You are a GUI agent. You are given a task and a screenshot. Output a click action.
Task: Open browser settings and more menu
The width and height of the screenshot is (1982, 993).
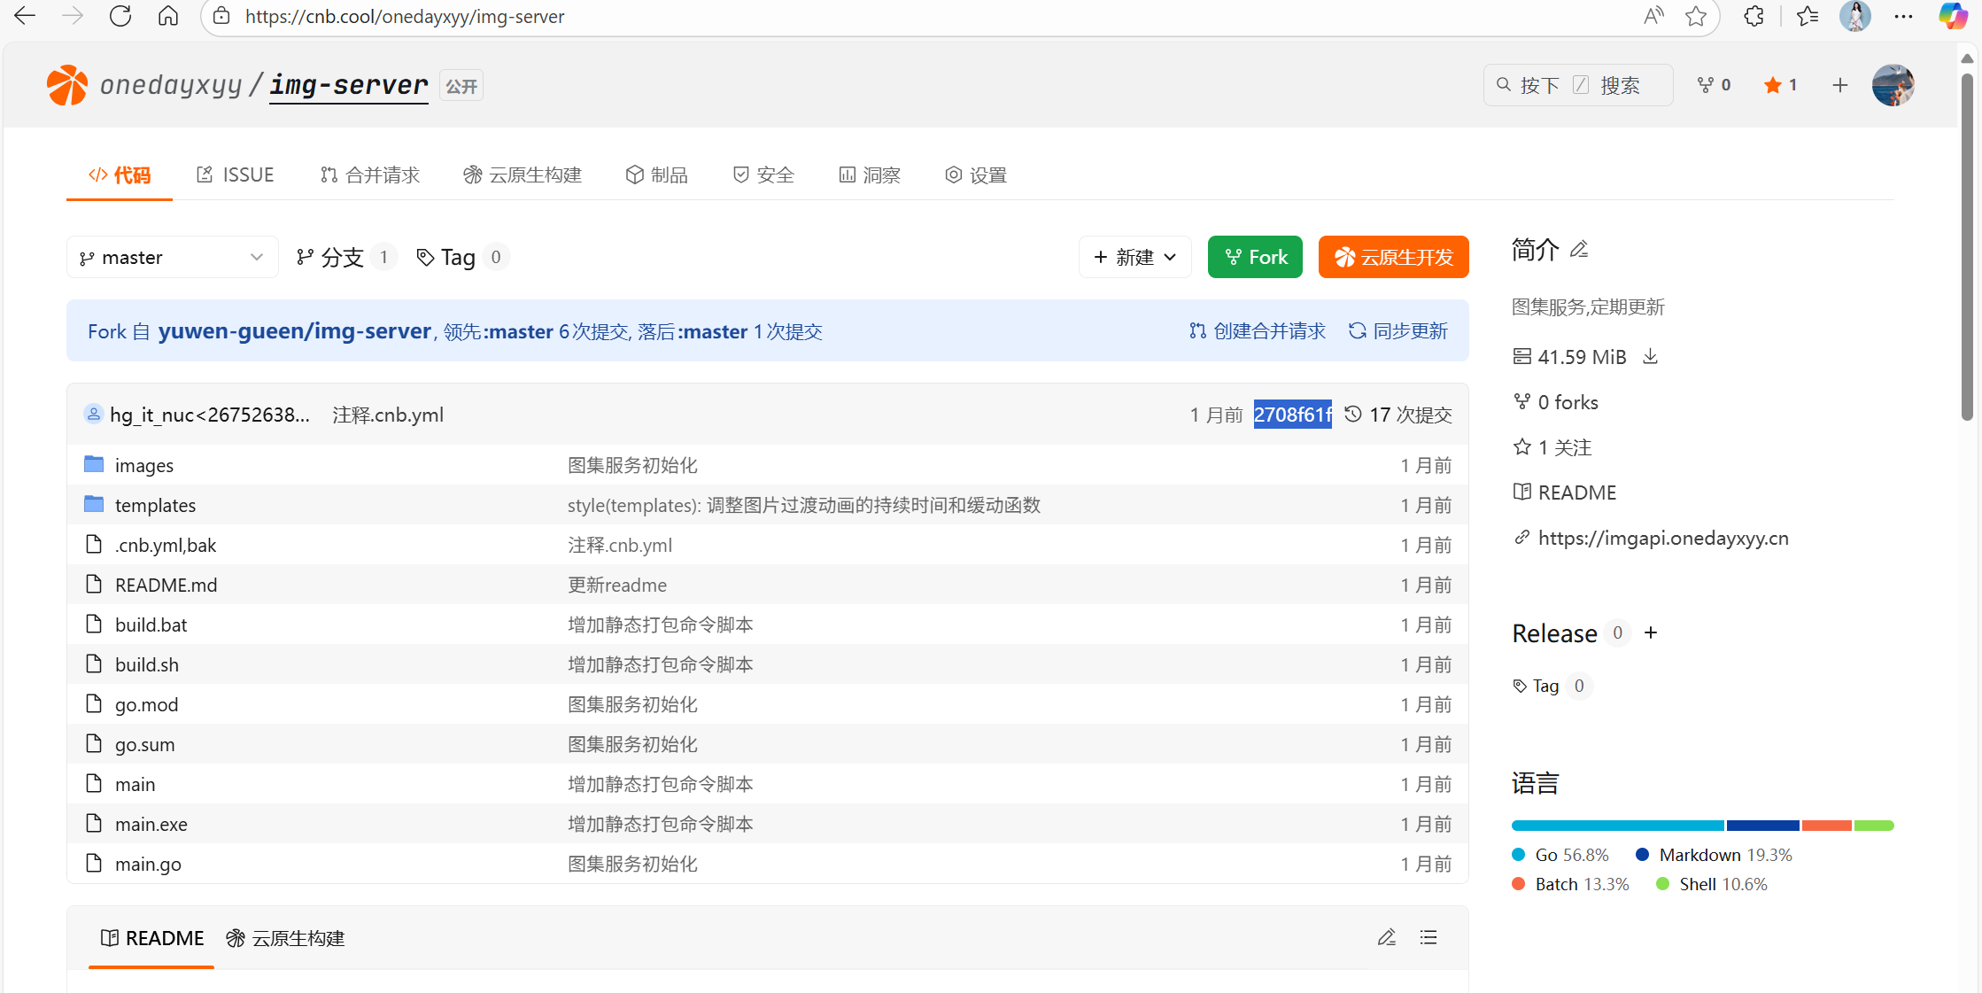point(1902,16)
